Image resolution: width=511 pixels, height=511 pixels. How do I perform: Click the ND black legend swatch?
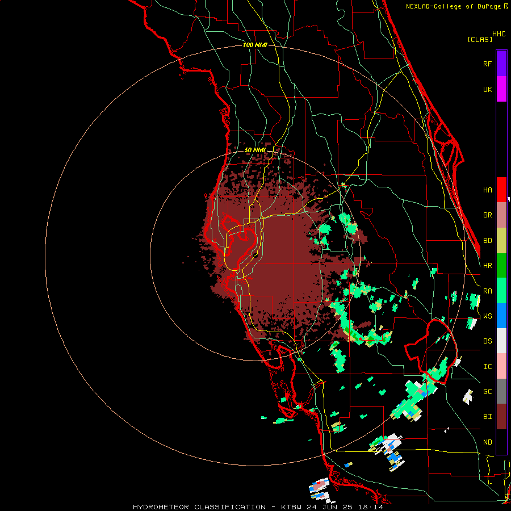pos(501,442)
